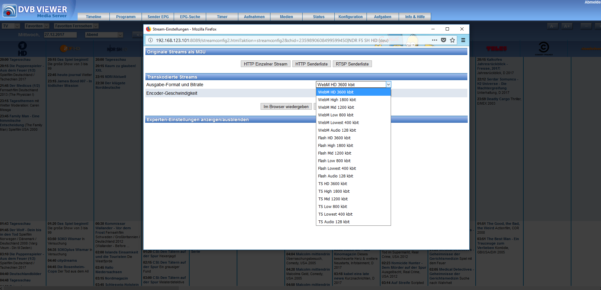Open the TV type dropdown
Viewport: 601px width, 290px height.
(x=11, y=26)
